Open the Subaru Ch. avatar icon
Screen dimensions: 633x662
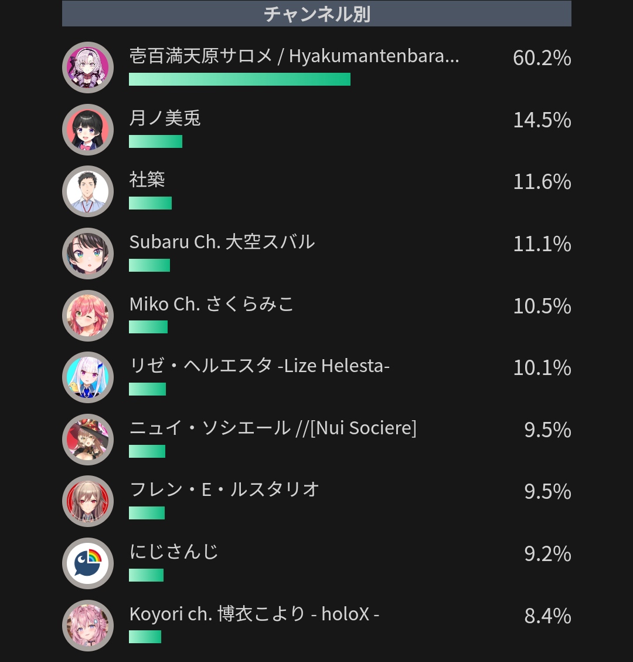pyautogui.click(x=88, y=254)
